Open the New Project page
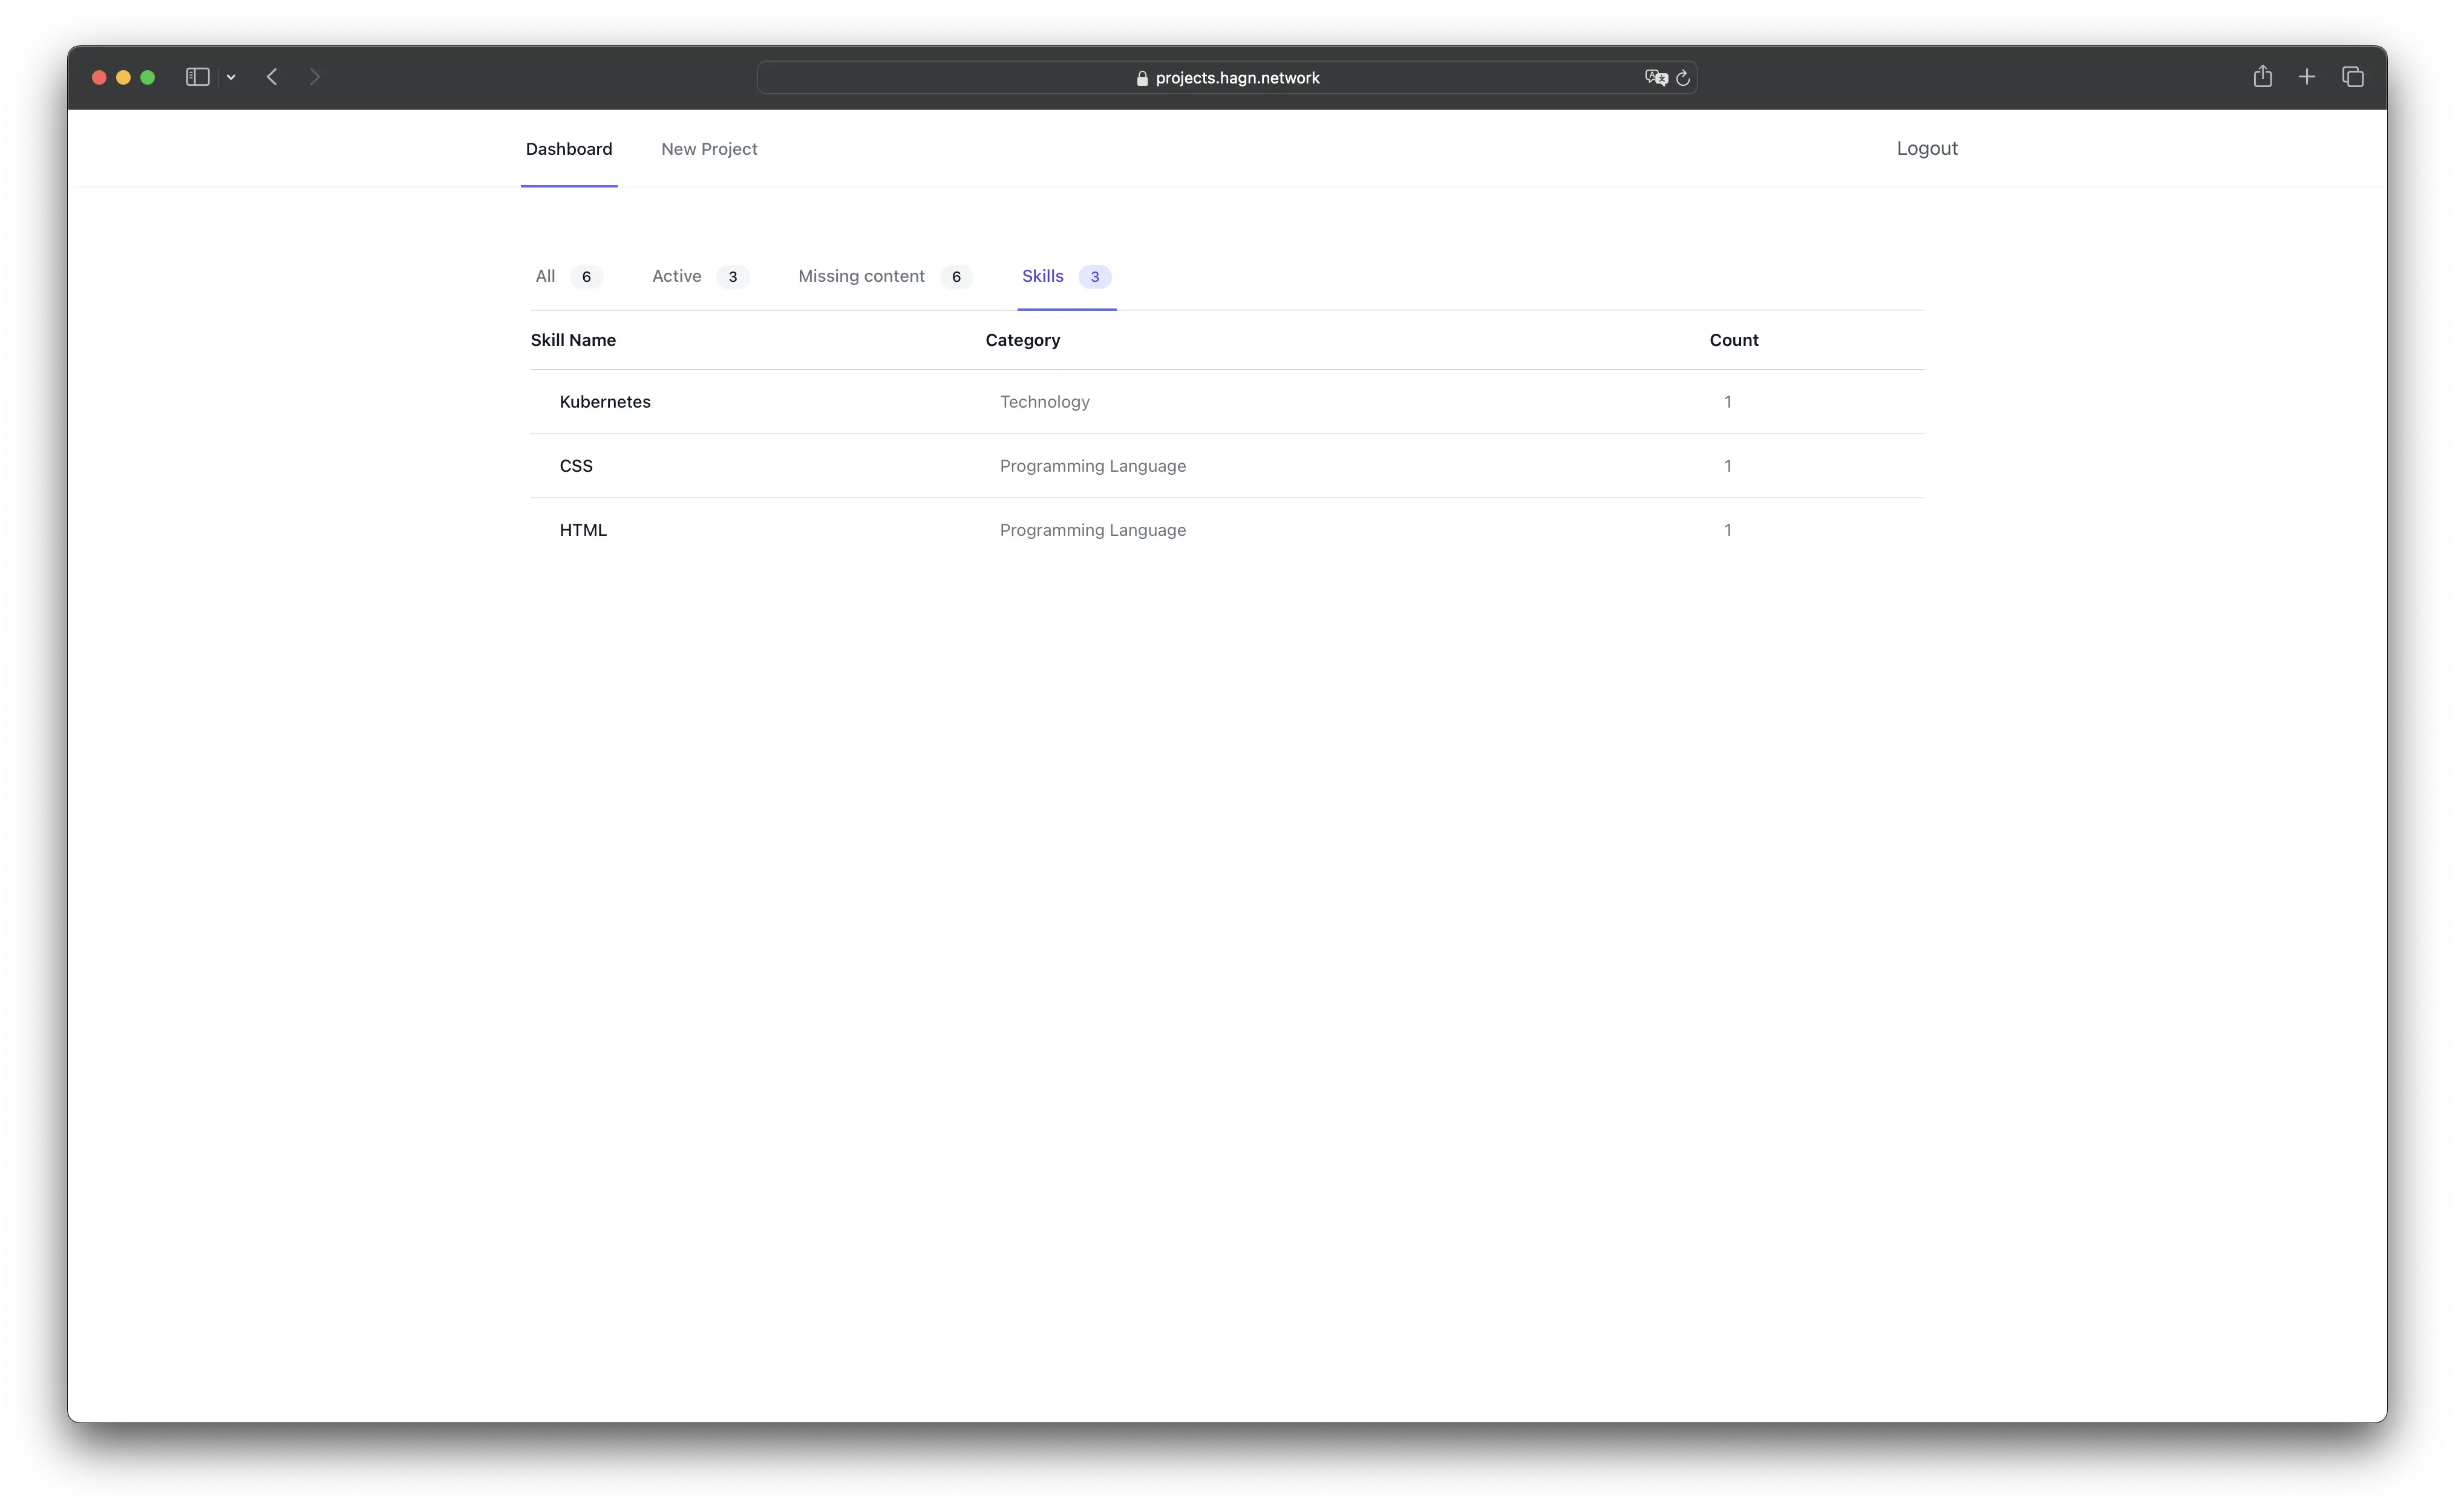The image size is (2455, 1512). 709,149
